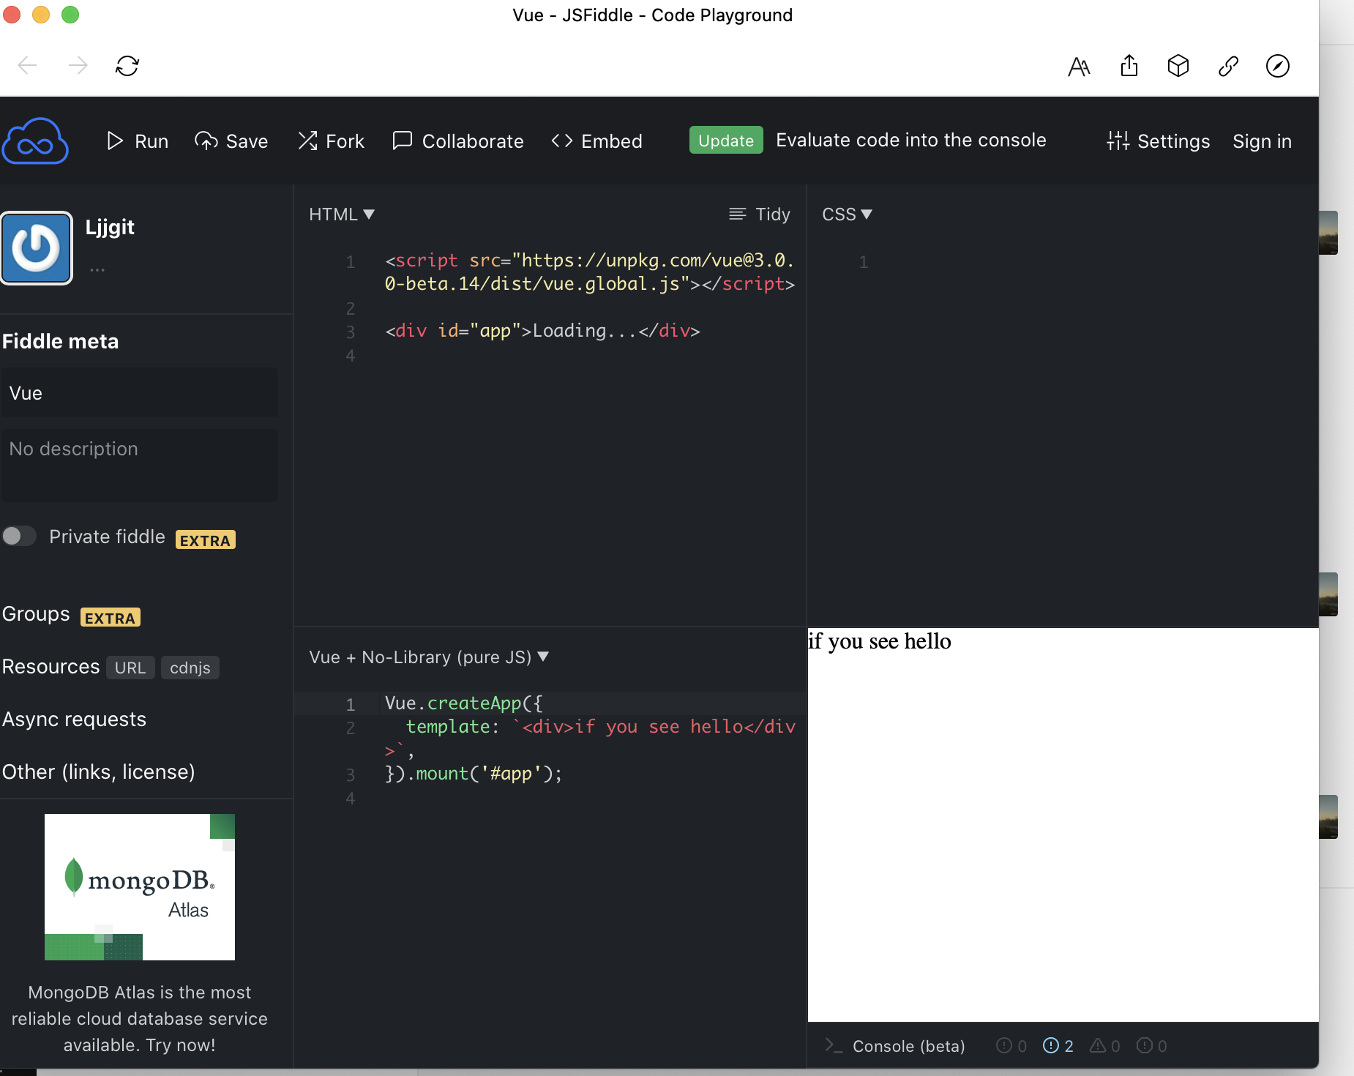This screenshot has height=1076, width=1354.
Task: Go forward with the browser forward arrow
Action: coord(78,66)
